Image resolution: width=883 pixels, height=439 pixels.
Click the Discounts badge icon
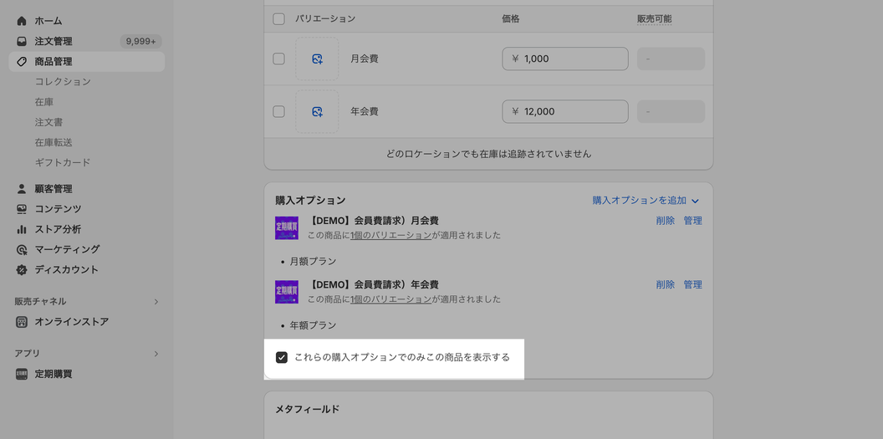pyautogui.click(x=22, y=269)
